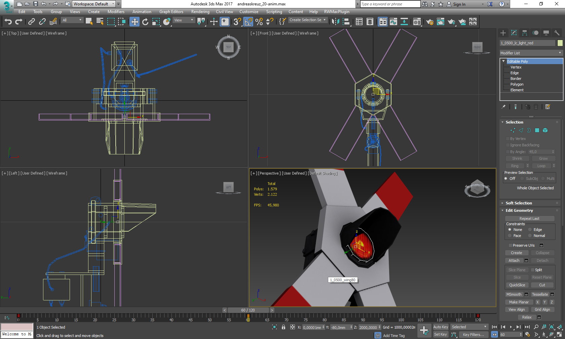Open the Graph Editors menu
The width and height of the screenshot is (565, 339).
pyautogui.click(x=171, y=12)
